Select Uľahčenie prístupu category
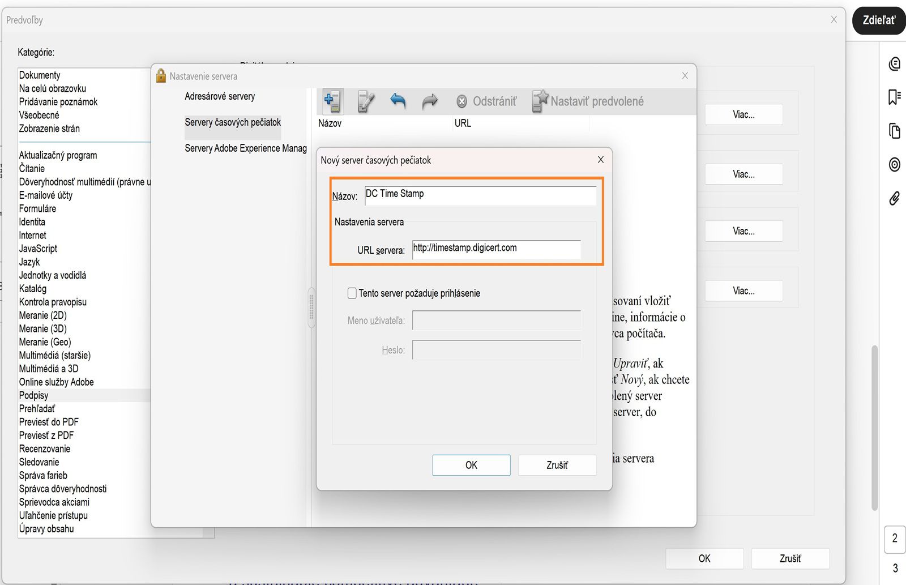The image size is (906, 585). coord(53,515)
